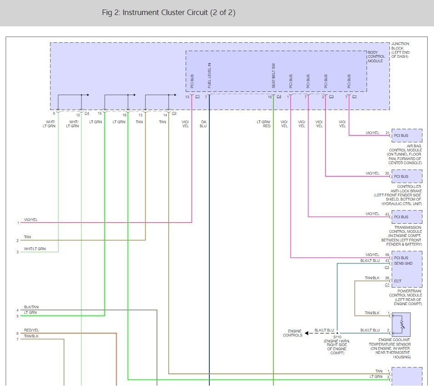The height and width of the screenshot is (392, 434).
Task: Click the Junction Block label text
Action: (400, 50)
